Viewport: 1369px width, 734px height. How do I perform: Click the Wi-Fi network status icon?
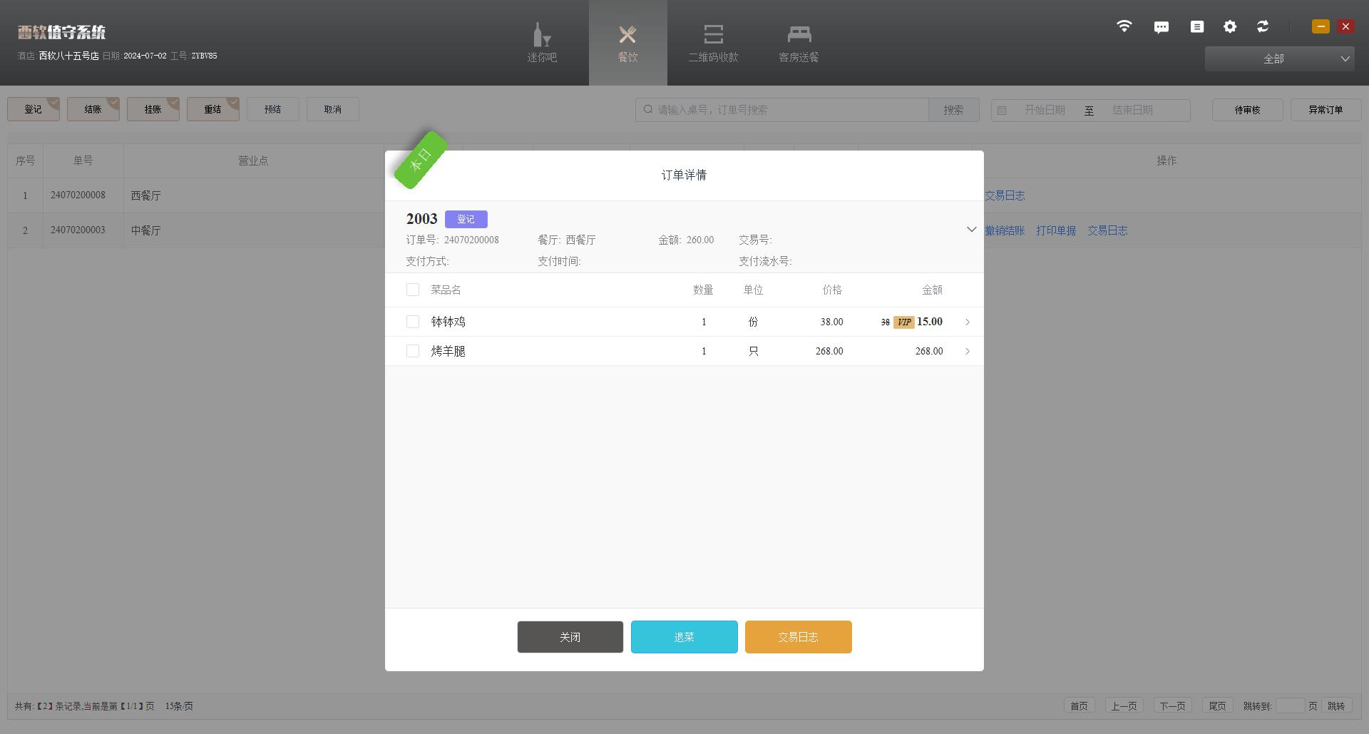coord(1124,26)
